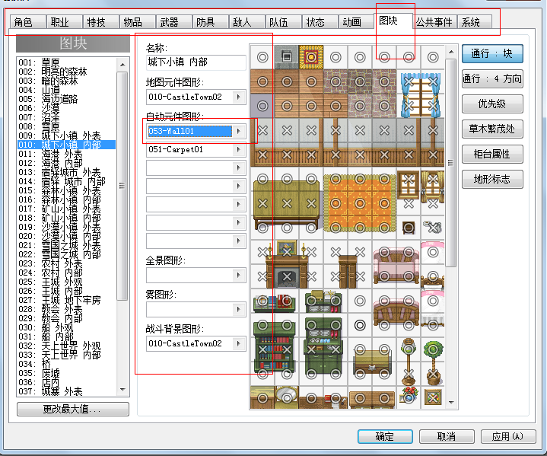Click the 优先级 button
547x456 pixels.
point(492,104)
